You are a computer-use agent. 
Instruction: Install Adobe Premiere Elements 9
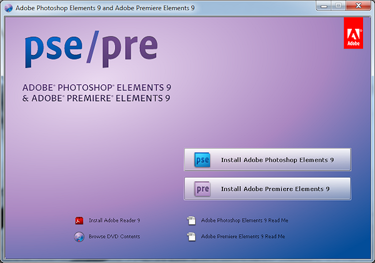coord(274,189)
